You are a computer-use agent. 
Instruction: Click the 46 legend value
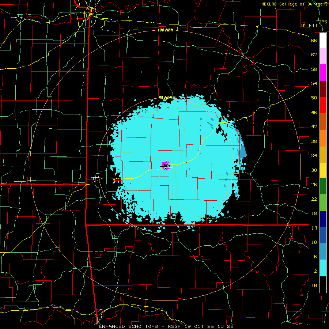pyautogui.click(x=314, y=112)
